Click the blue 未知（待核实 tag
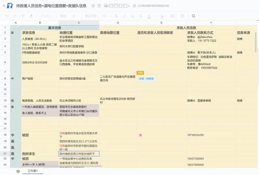This screenshot has height=175, width=259. [147, 79]
